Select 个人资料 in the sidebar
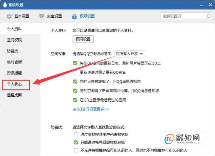Screen dimensions: 215x156 click(20, 29)
